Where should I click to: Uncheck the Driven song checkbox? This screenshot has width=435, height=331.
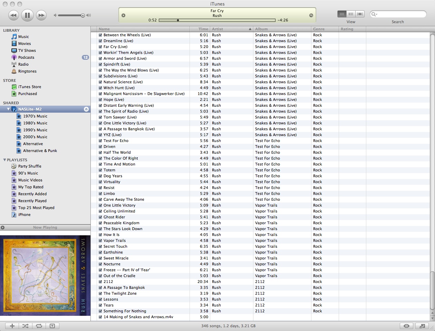[100, 146]
